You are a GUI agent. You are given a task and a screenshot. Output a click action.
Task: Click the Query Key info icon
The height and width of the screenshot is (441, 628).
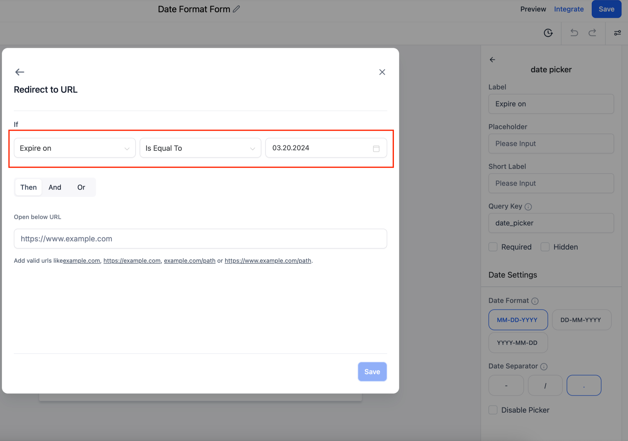pyautogui.click(x=528, y=207)
